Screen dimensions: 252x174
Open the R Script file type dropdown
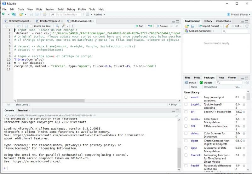click(x=174, y=105)
